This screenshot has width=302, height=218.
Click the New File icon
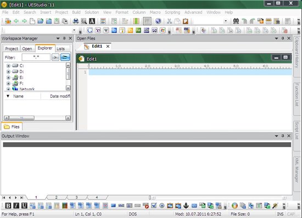pos(32,21)
